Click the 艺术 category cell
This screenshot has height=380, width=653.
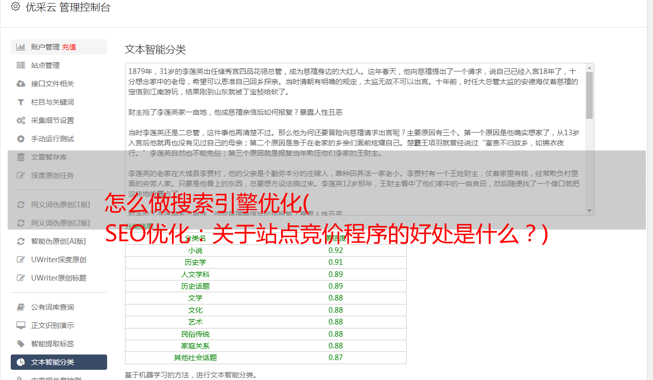click(x=195, y=322)
